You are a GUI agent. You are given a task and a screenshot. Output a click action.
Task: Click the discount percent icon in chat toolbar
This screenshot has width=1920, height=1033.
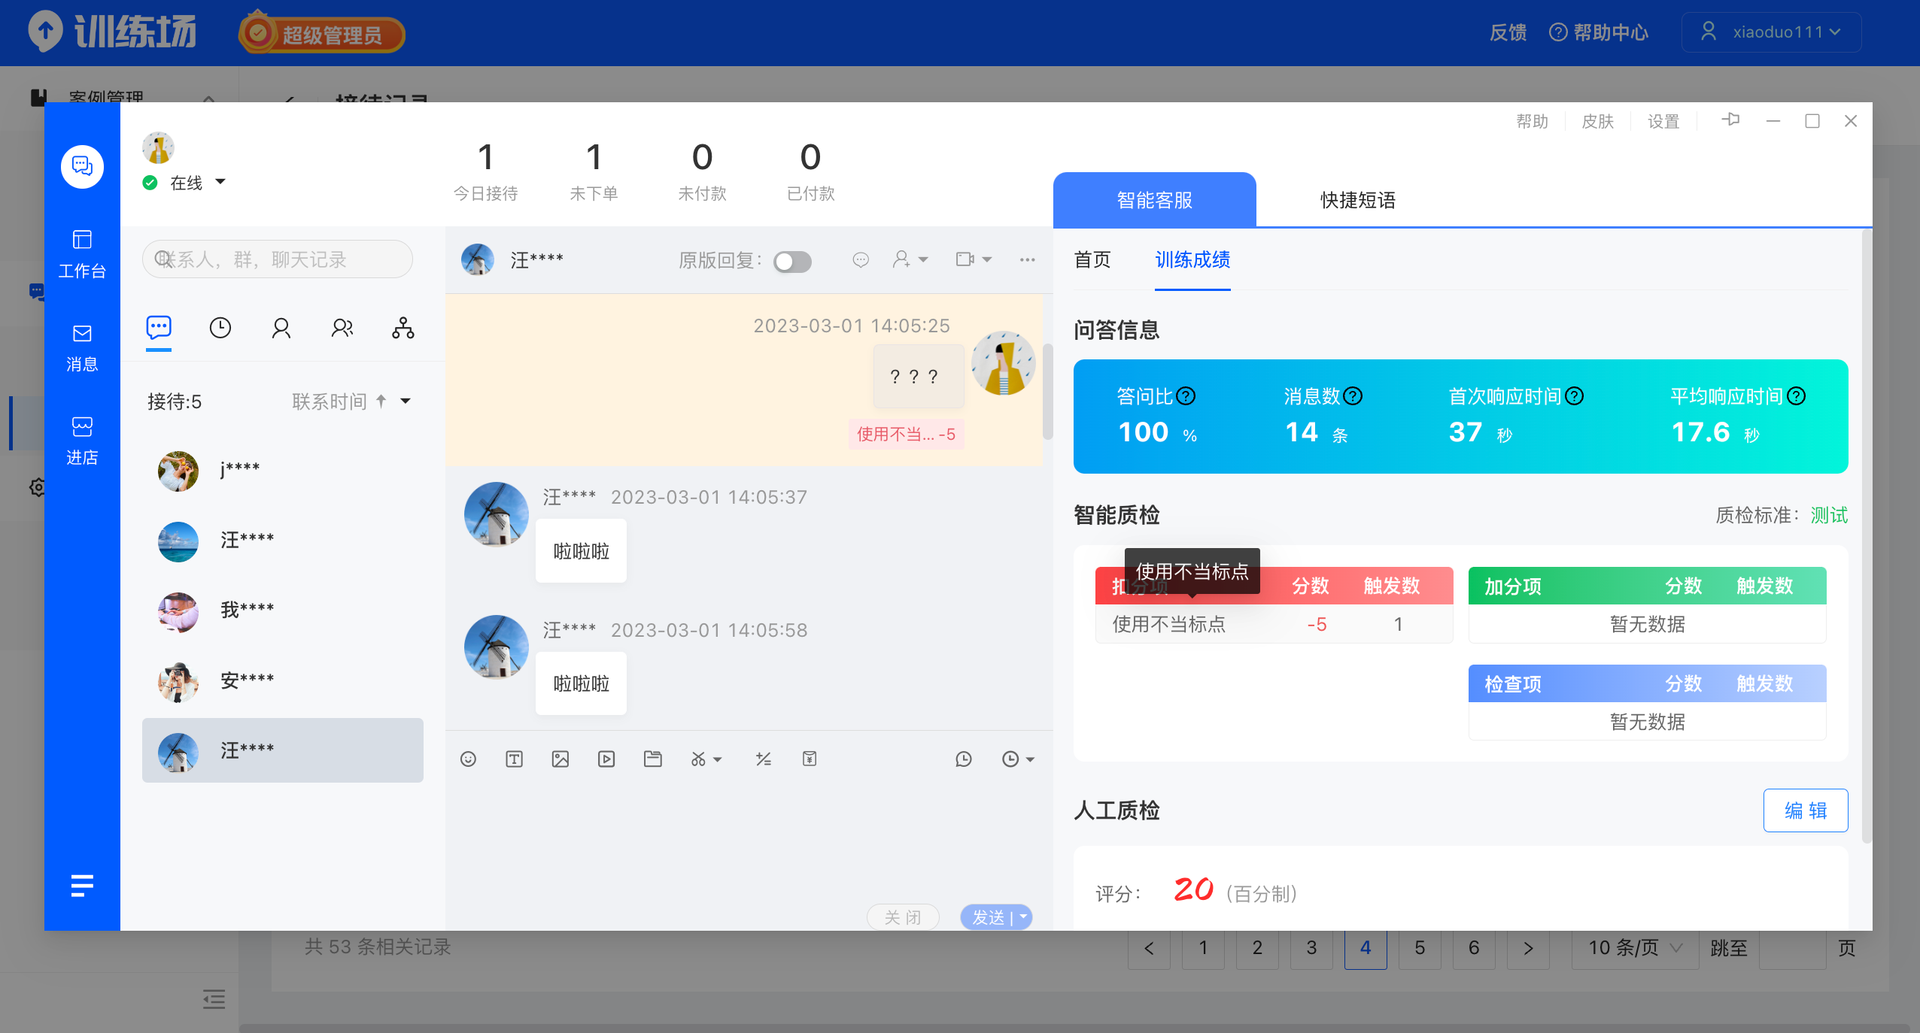764,759
